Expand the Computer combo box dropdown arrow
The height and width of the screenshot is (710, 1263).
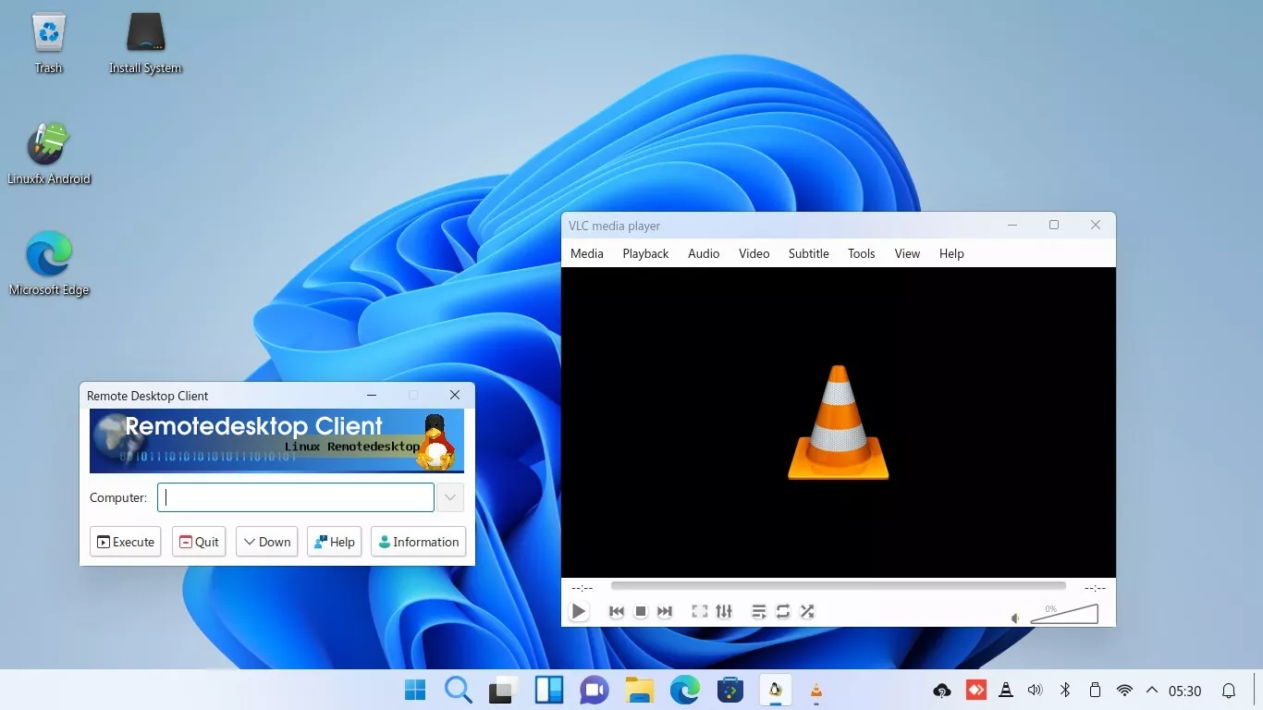(x=450, y=497)
